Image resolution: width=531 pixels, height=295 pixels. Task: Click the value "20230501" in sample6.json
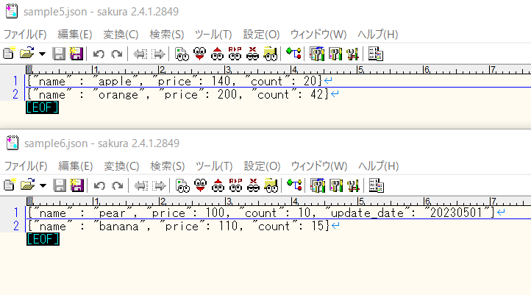pyautogui.click(x=456, y=213)
